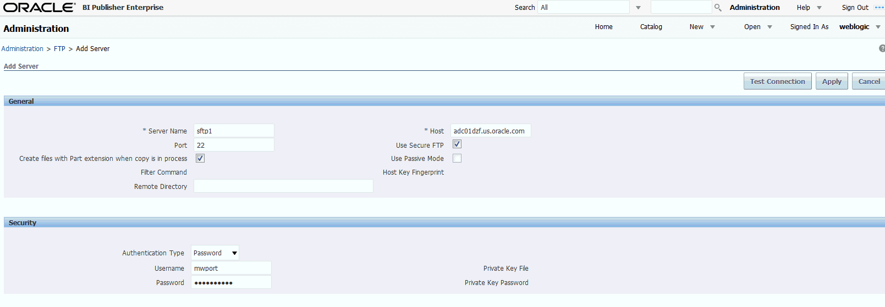Click the search magnifier icon

point(718,8)
